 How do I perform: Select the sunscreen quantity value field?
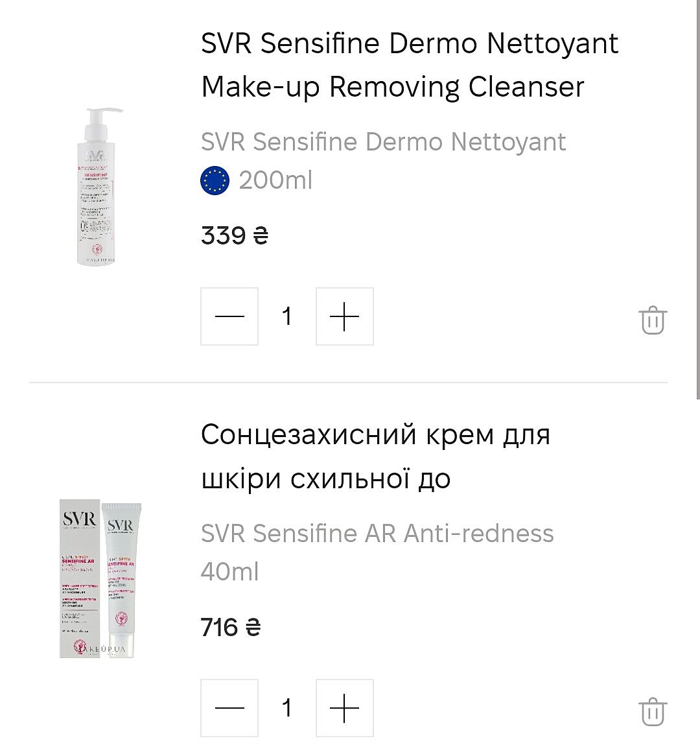click(286, 707)
